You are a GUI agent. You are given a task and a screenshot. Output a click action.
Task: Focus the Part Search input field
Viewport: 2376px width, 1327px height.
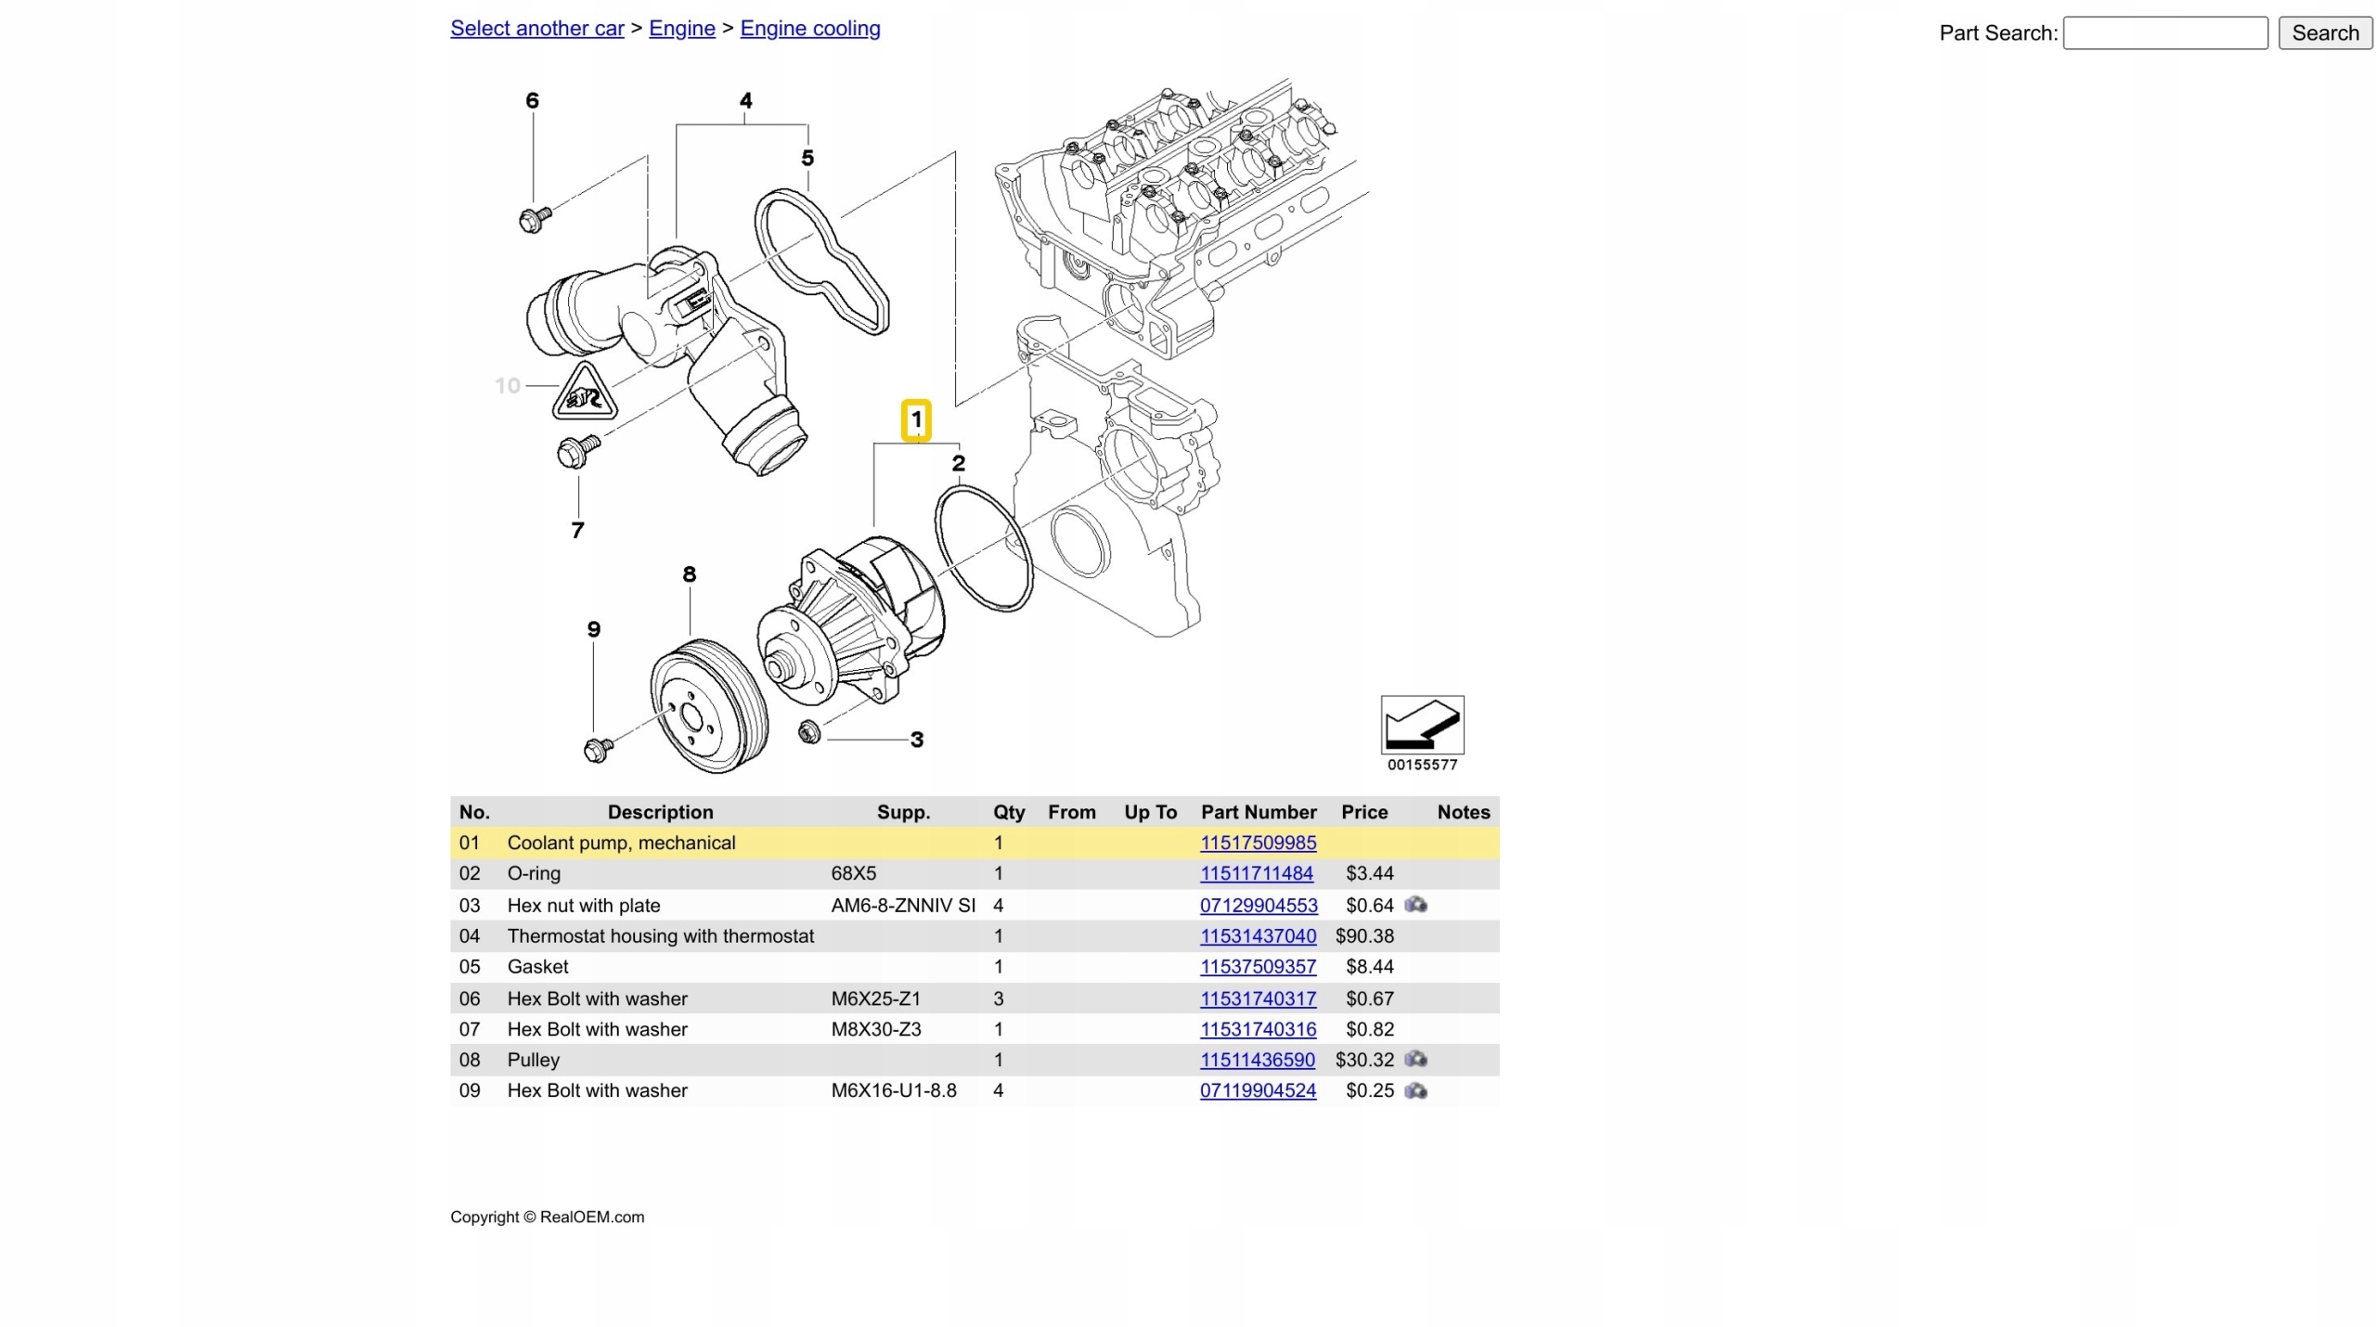pos(2164,33)
